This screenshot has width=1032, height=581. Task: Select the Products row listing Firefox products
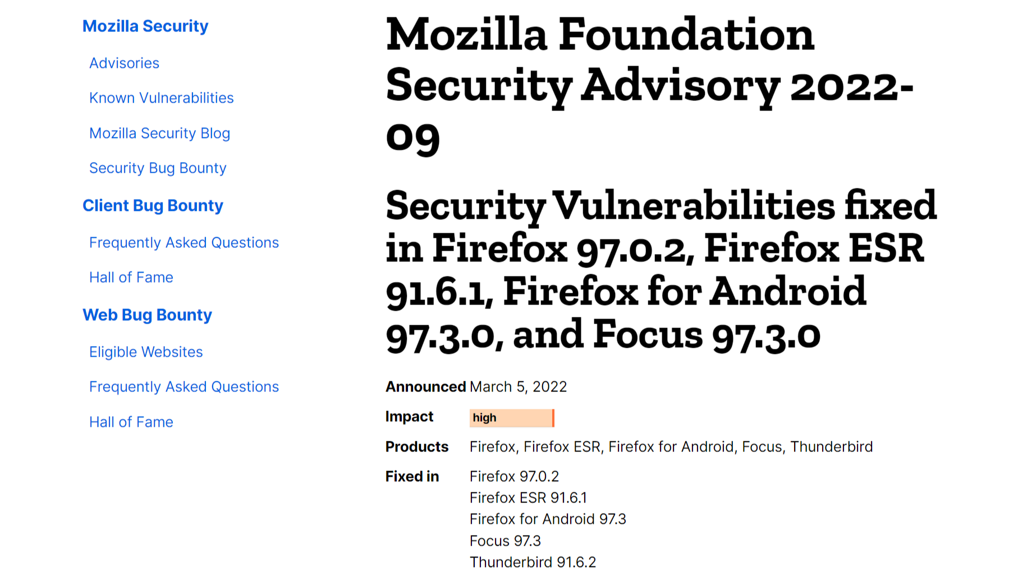671,446
